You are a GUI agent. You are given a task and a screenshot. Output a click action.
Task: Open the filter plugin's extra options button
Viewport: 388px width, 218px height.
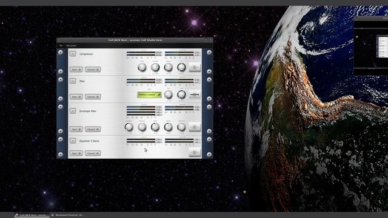[x=73, y=81]
